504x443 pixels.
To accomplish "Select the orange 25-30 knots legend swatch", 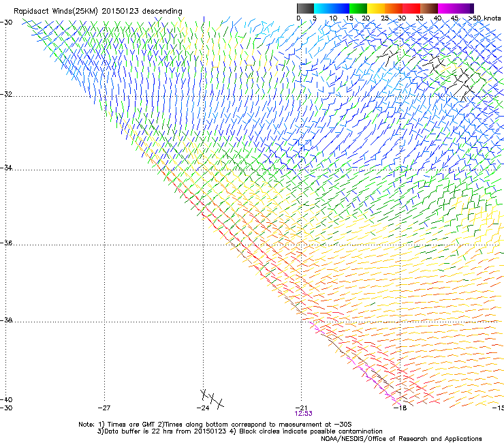I will click(394, 8).
